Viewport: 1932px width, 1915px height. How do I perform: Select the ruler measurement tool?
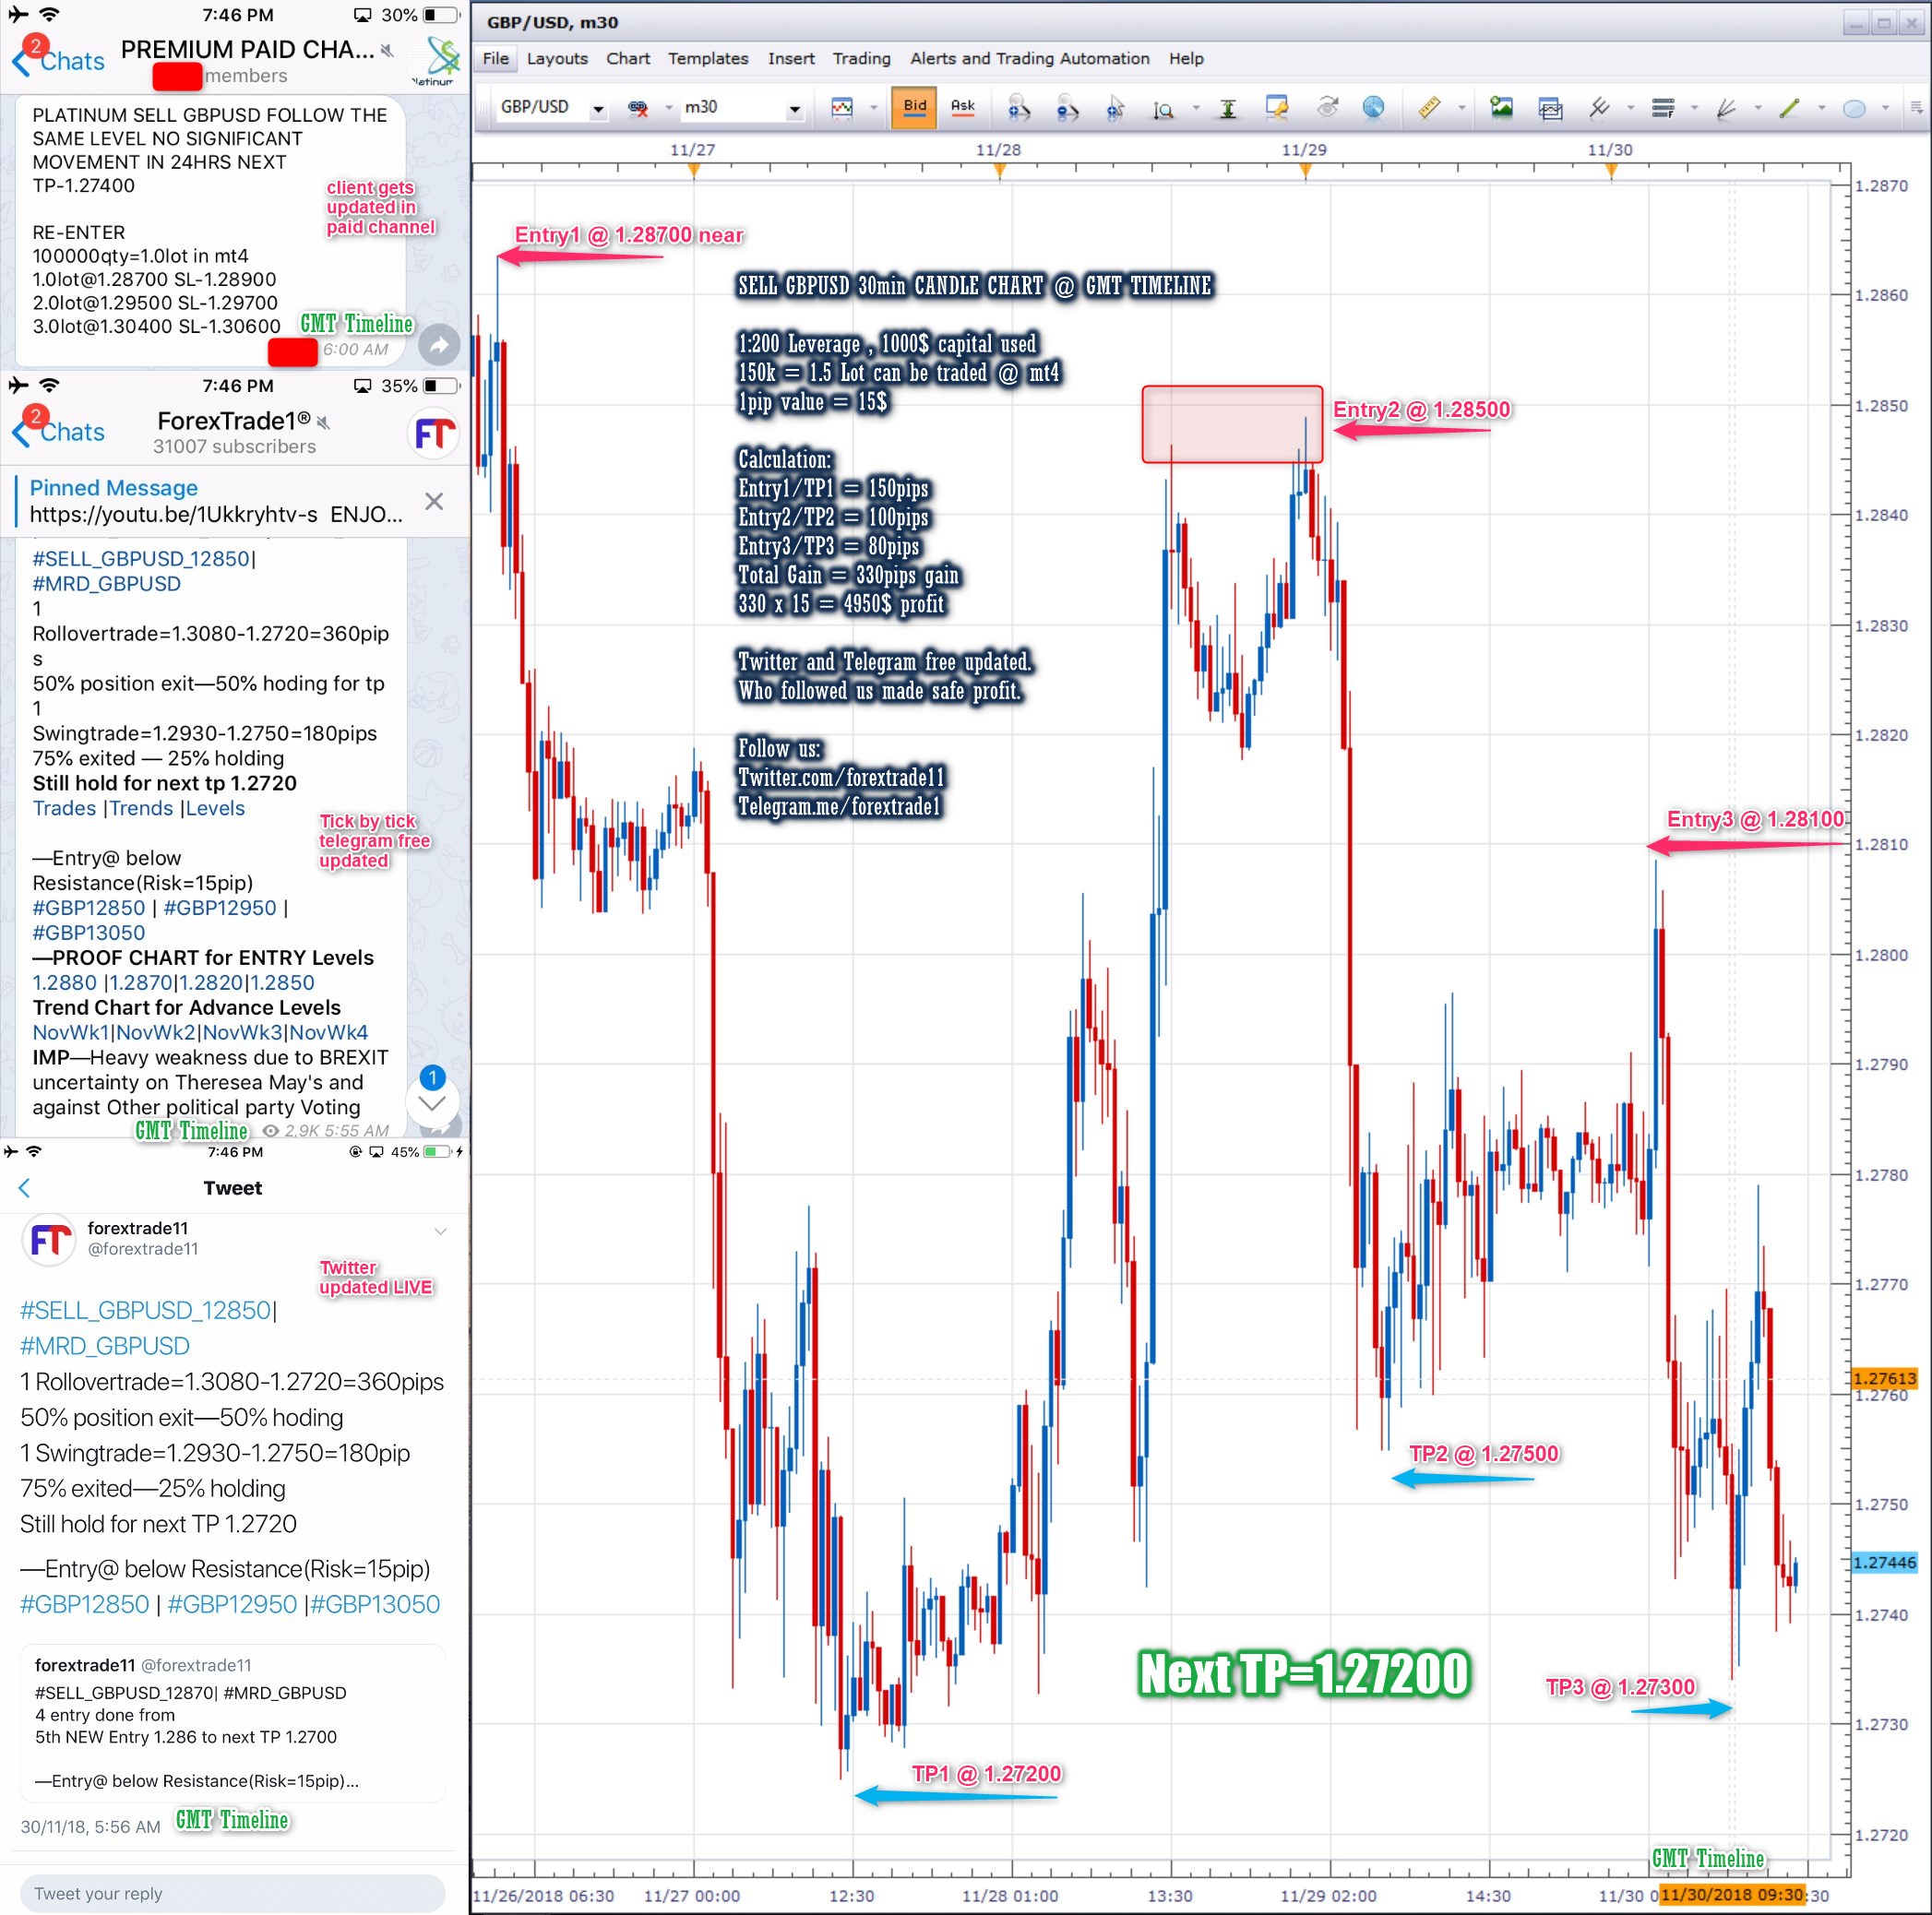tap(1429, 108)
